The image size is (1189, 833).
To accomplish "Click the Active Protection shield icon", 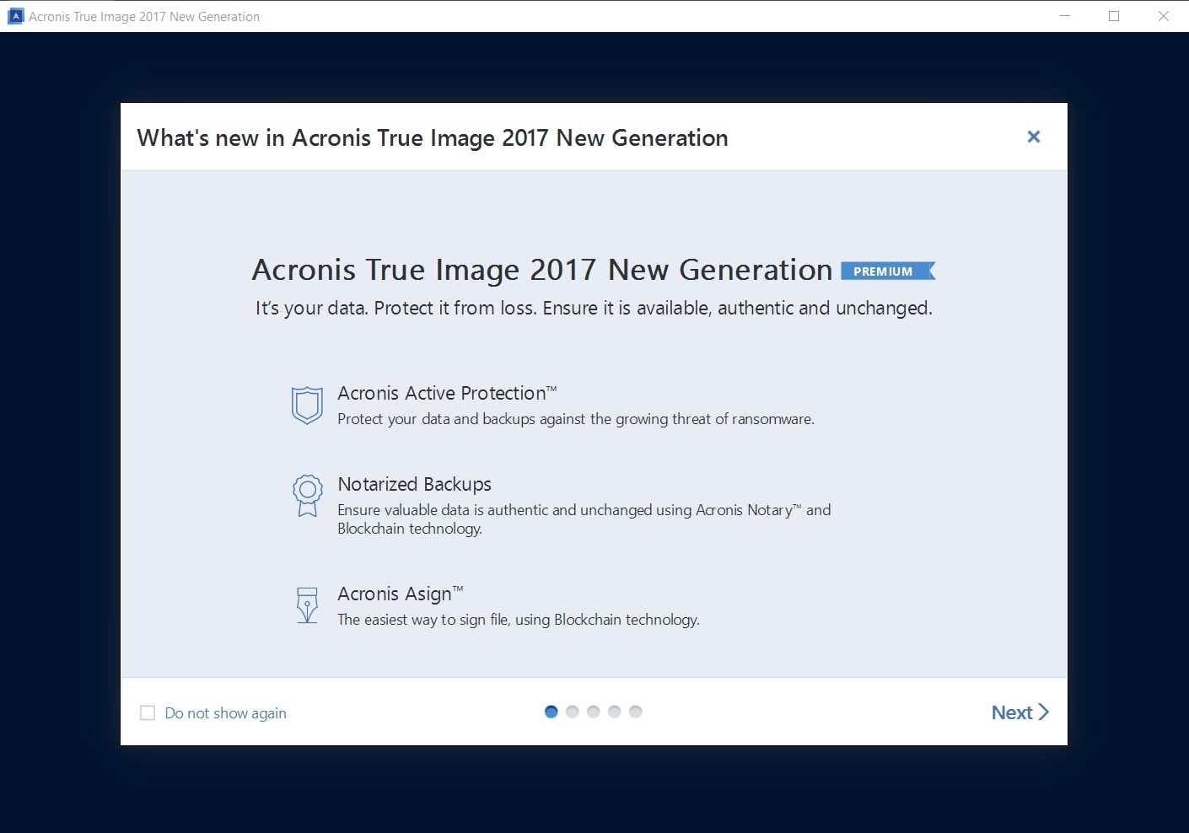I will tap(307, 406).
